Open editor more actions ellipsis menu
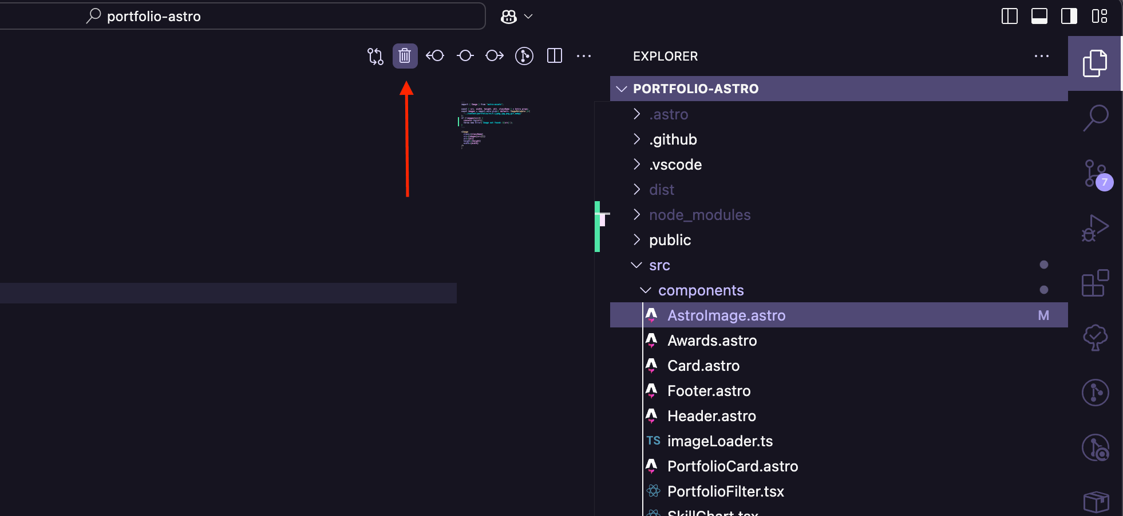The image size is (1123, 516). pos(584,56)
